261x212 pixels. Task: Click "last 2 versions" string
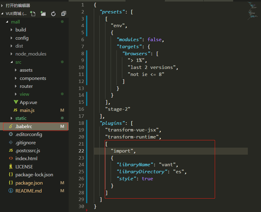click(x=152, y=67)
